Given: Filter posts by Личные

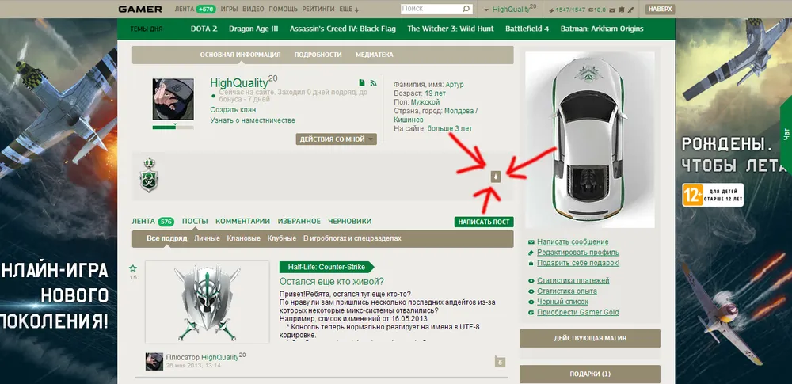Looking at the screenshot, I should point(207,238).
